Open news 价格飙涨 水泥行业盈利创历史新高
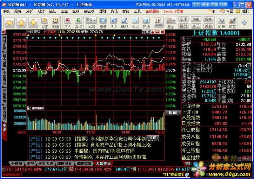The image size is (254, 179). (110, 157)
